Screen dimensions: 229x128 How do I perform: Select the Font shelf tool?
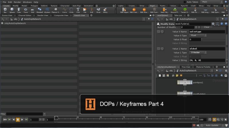[78, 10]
